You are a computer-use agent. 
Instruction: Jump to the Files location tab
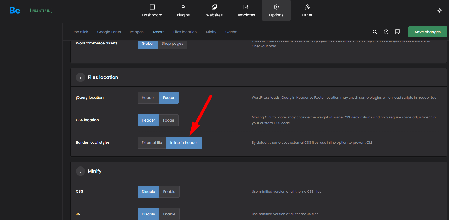185,32
